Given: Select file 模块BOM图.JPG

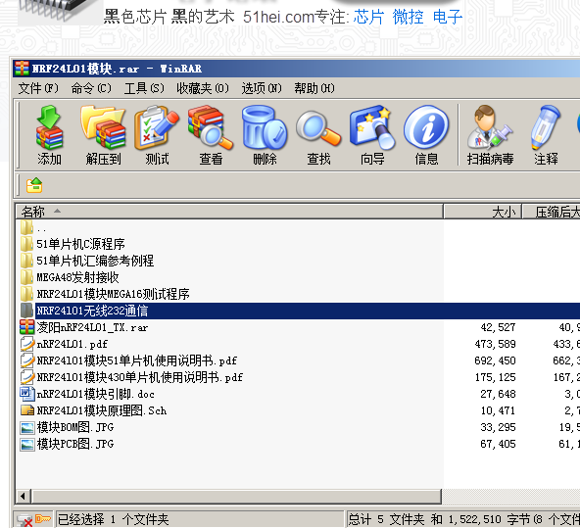Looking at the screenshot, I should click(x=75, y=427).
